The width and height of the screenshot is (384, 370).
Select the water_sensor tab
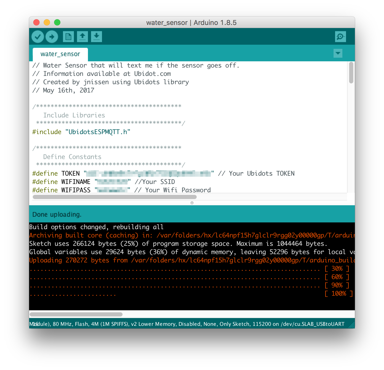(x=60, y=54)
